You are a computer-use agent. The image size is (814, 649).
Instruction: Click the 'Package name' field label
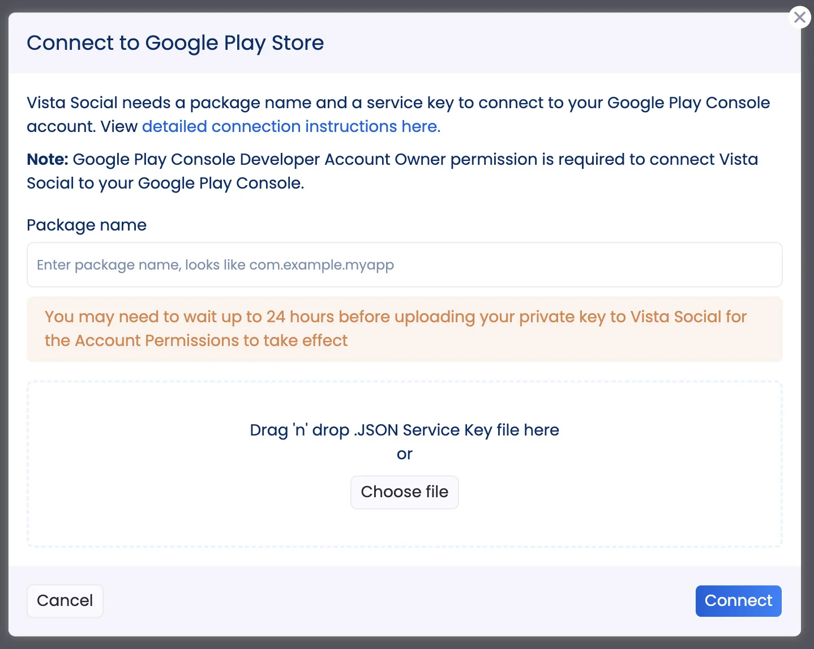click(x=87, y=225)
